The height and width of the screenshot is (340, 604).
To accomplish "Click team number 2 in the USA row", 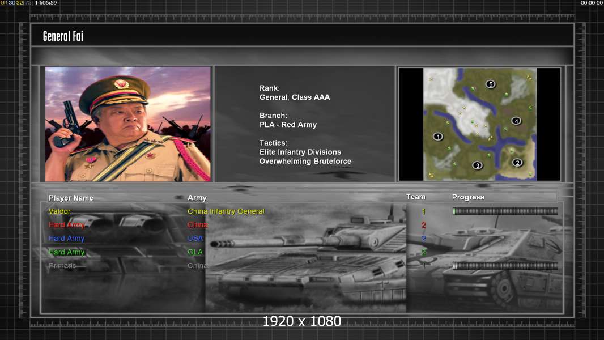I will click(x=423, y=239).
